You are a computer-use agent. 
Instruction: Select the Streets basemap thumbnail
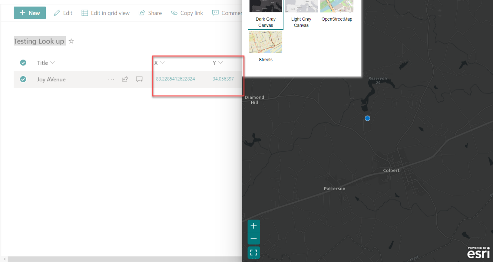[x=265, y=42]
